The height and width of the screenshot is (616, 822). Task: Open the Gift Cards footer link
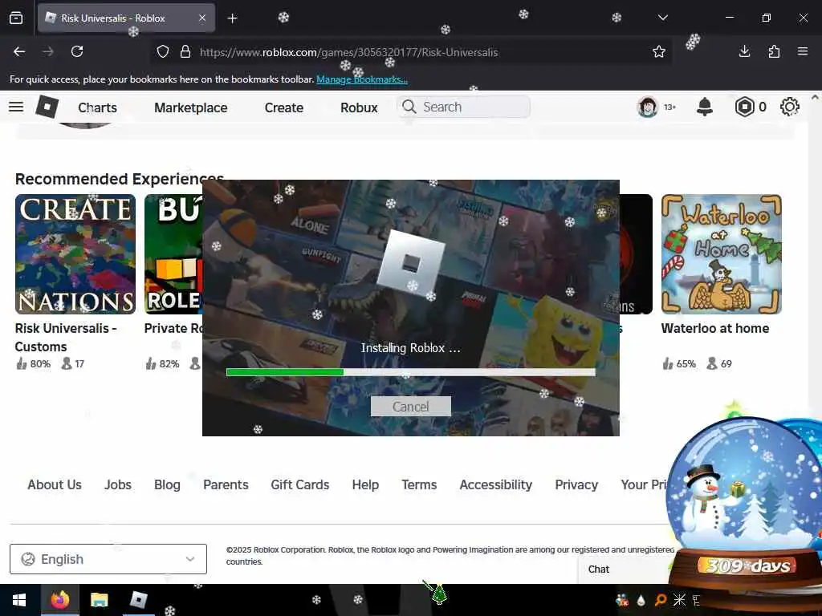click(x=300, y=484)
